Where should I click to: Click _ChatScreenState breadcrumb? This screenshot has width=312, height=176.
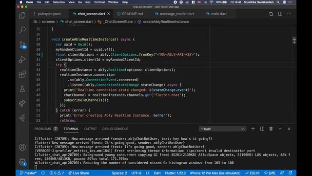tap(118, 22)
